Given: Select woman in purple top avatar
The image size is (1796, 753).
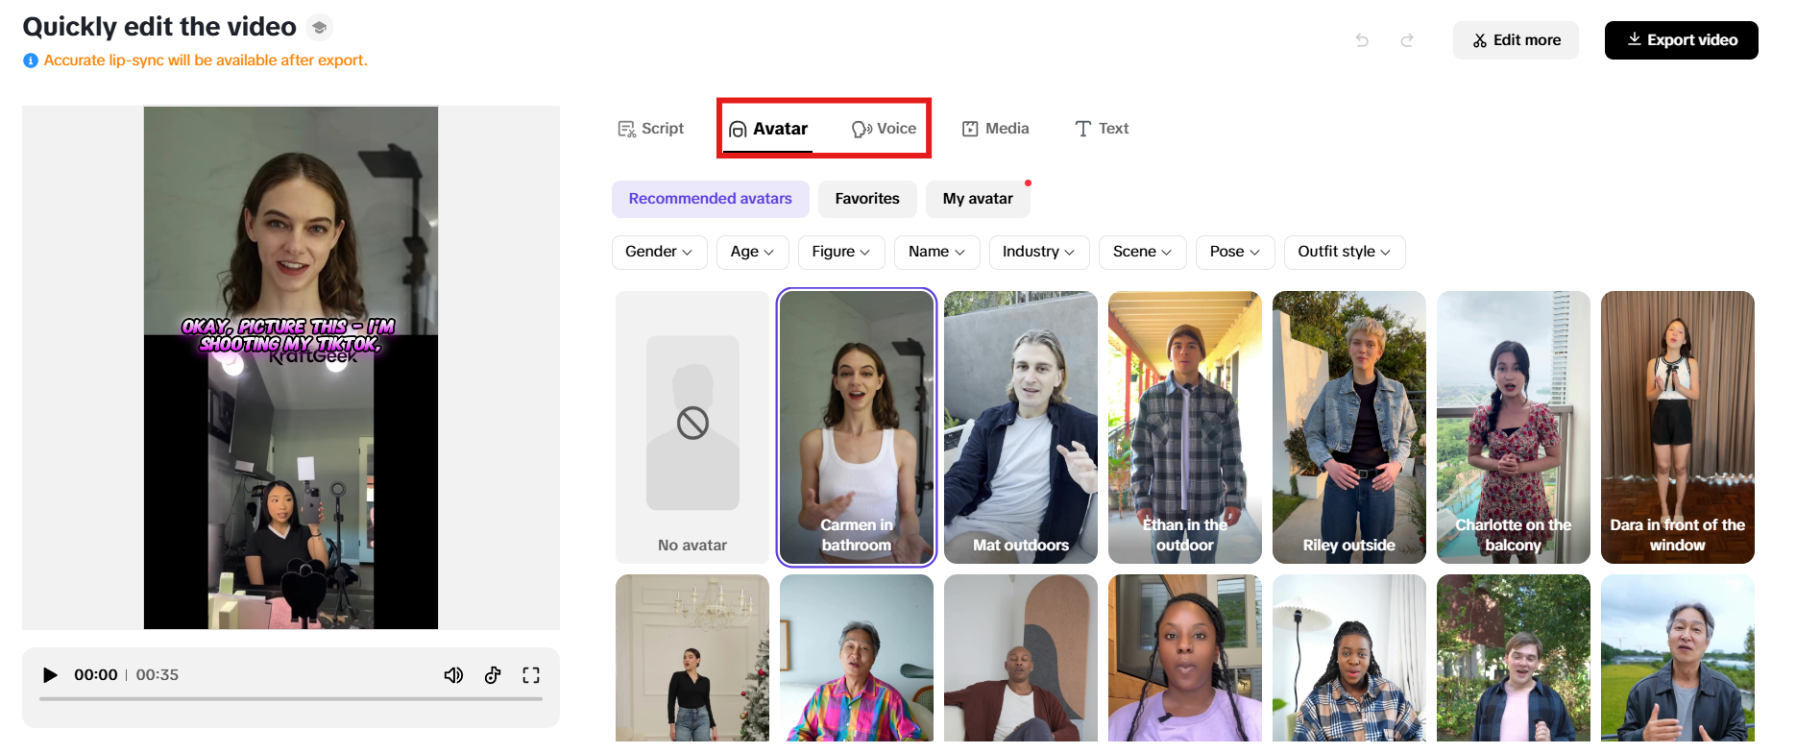Looking at the screenshot, I should (1185, 658).
